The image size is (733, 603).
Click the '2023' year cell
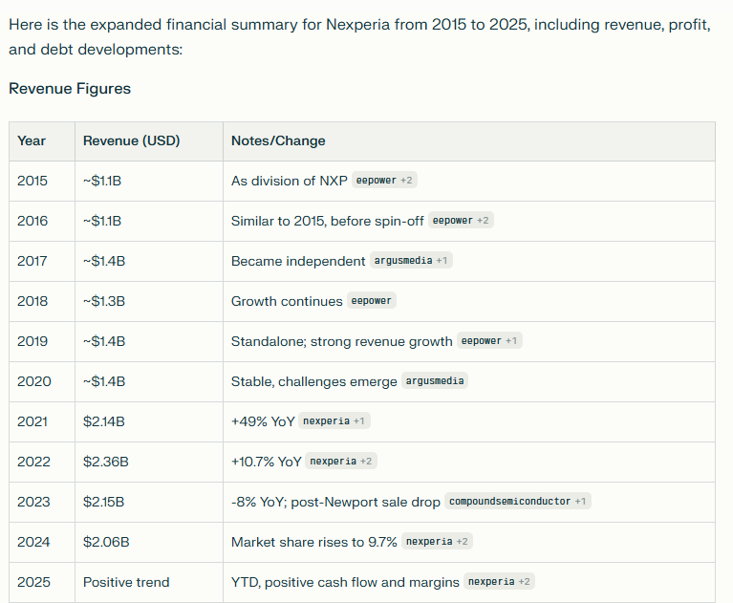(32, 502)
